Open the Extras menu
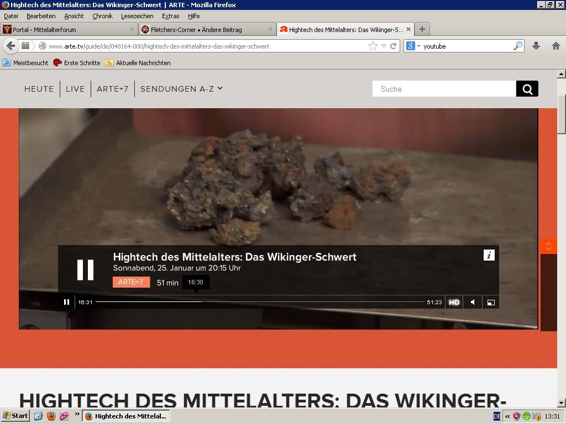The image size is (566, 424). pyautogui.click(x=170, y=16)
